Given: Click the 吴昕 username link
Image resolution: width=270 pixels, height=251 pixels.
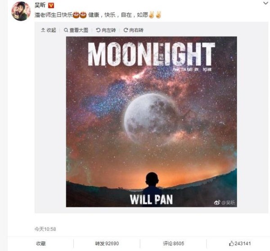Looking at the screenshot, I should click(40, 5).
